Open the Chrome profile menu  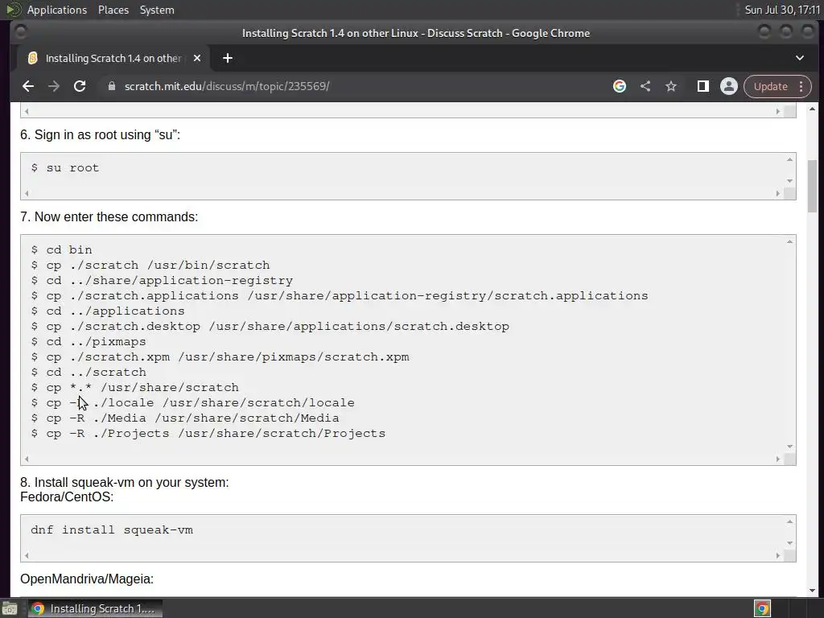(729, 86)
